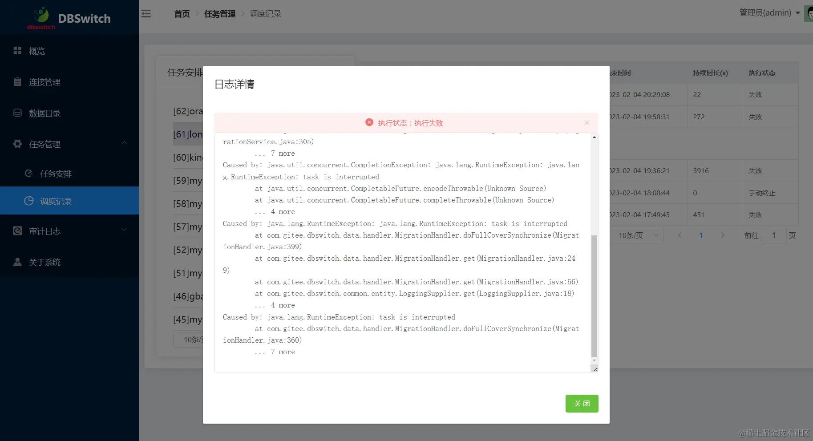
Task: Click the 任务管理 gear icon
Action: click(17, 144)
